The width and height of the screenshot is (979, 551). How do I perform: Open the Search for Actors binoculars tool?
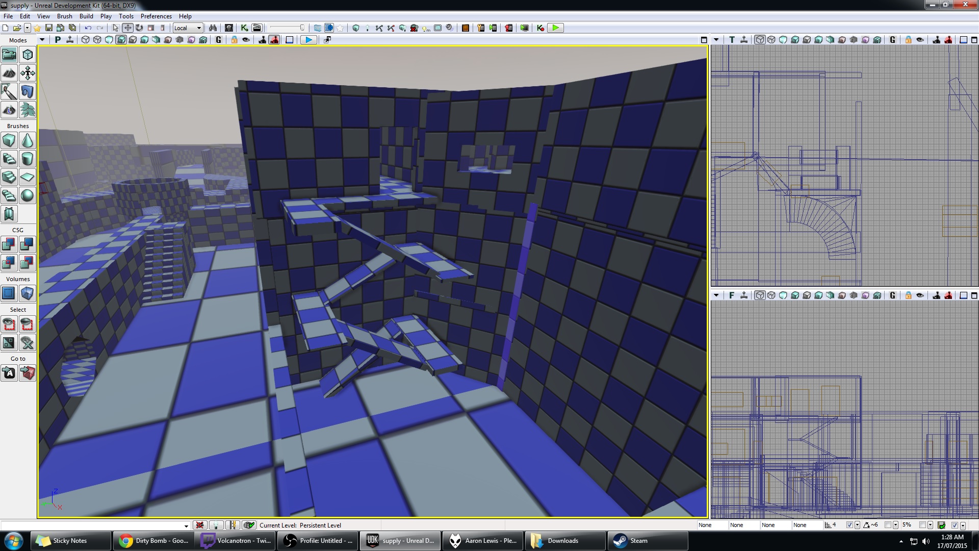213,28
